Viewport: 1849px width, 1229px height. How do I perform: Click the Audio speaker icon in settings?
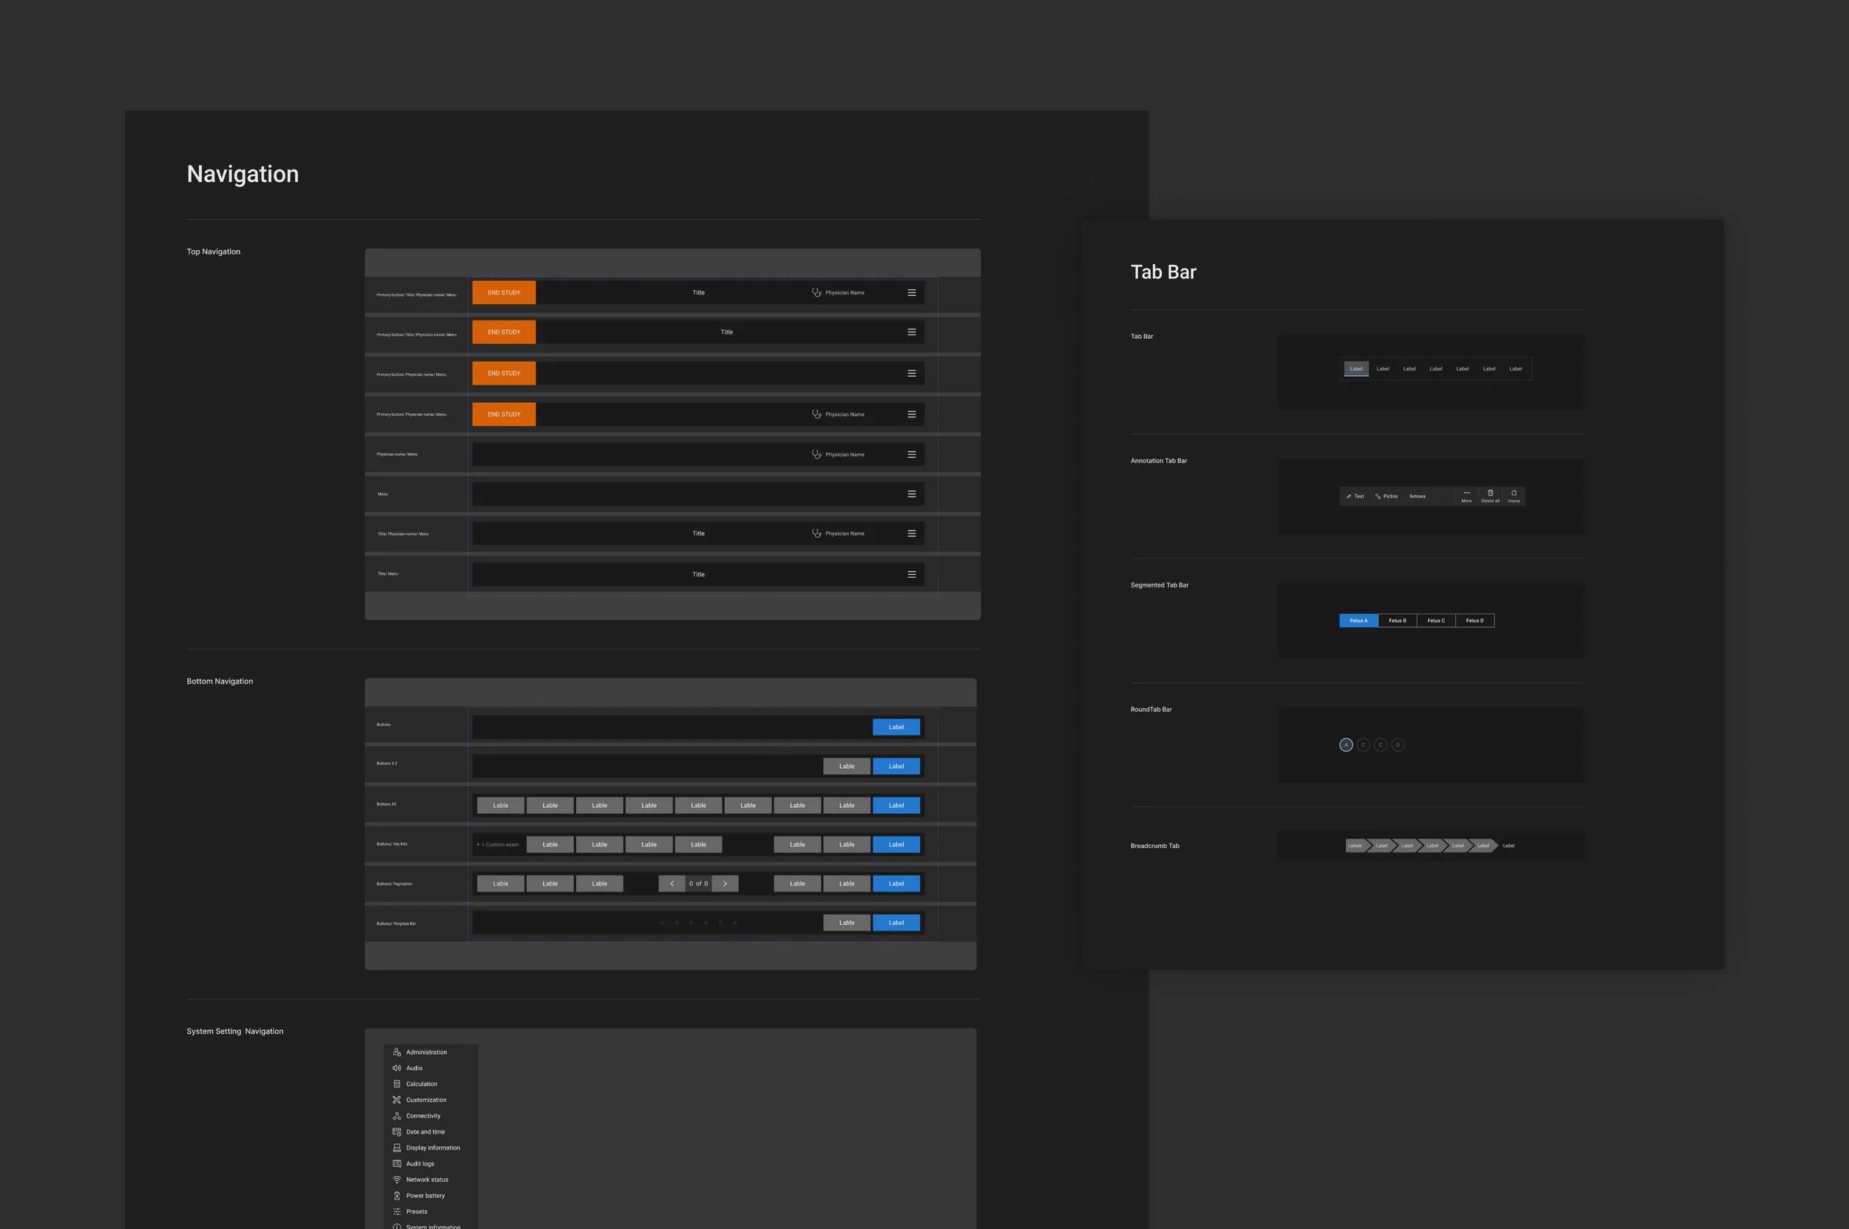pos(396,1068)
